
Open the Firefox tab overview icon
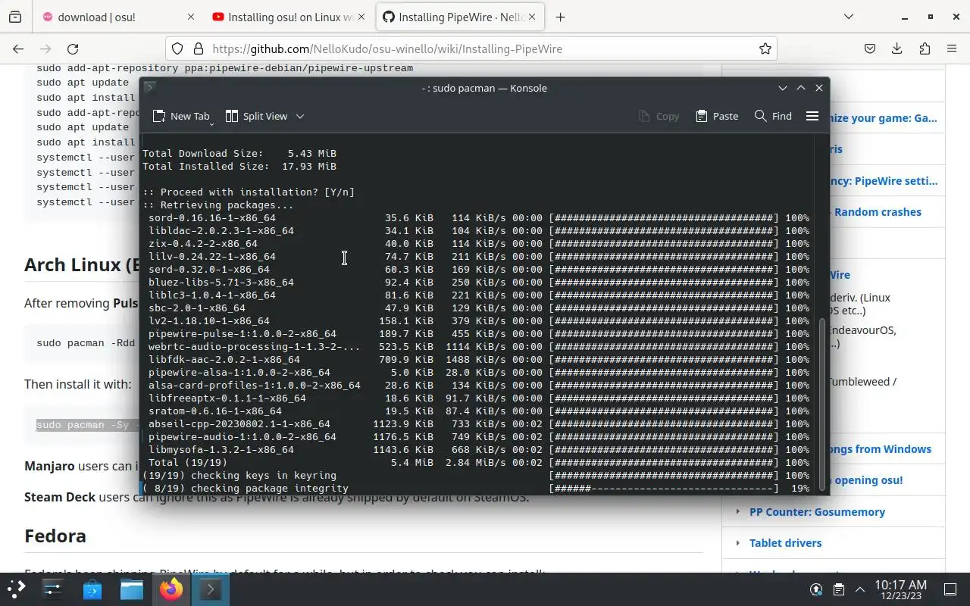pos(15,17)
